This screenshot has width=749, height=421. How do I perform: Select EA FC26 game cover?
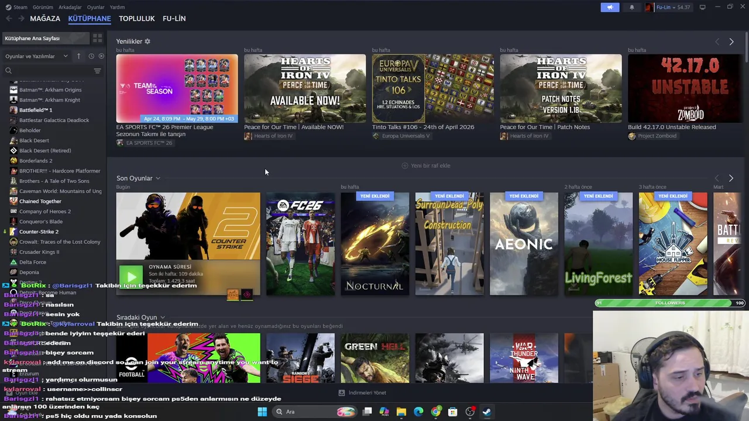click(300, 244)
